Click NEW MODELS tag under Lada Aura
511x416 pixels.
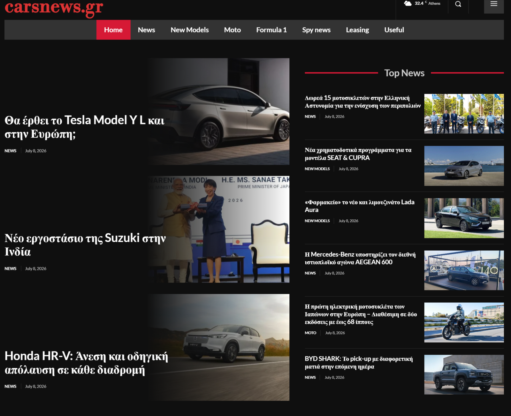click(317, 221)
